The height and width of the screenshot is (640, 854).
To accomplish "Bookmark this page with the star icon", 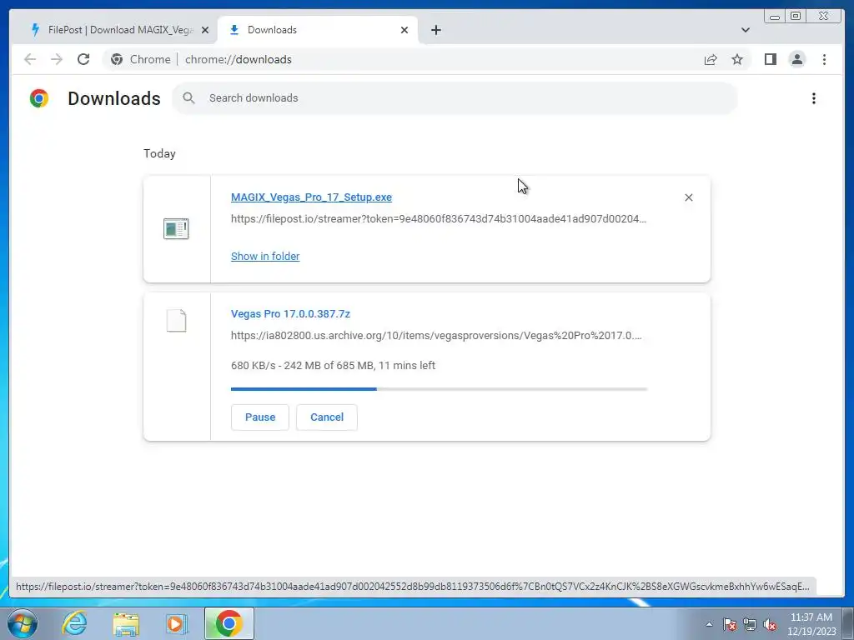I will 737,59.
